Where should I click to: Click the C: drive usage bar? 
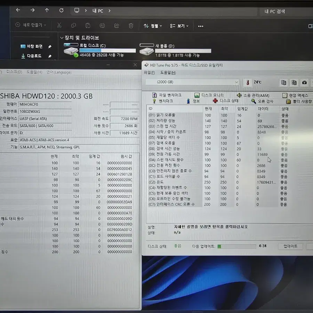coord(107,50)
